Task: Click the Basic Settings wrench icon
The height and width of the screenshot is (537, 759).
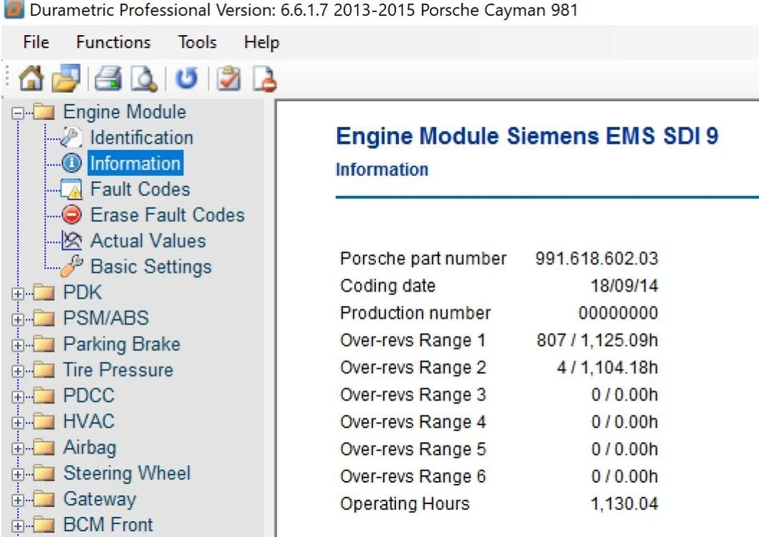Action: click(72, 266)
